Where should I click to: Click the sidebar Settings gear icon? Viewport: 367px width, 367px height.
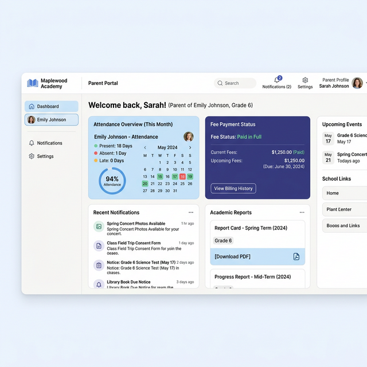click(x=32, y=156)
